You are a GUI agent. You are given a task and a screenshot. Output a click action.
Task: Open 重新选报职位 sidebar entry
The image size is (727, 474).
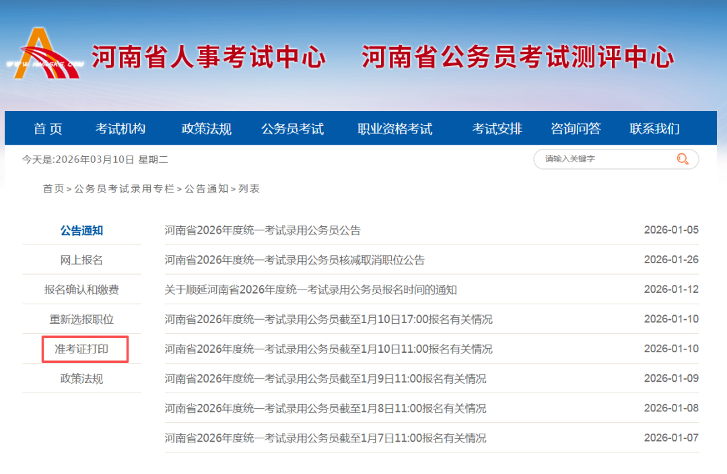point(81,318)
